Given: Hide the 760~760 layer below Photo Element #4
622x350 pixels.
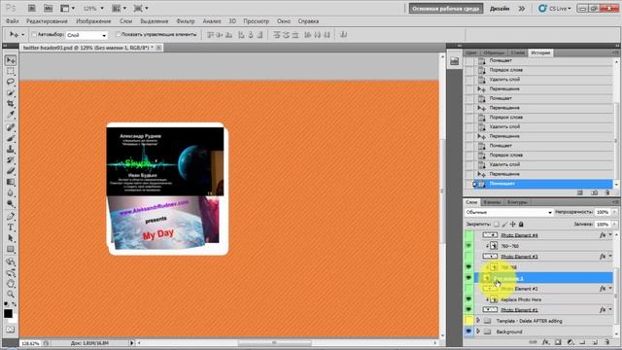Looking at the screenshot, I should tap(468, 246).
